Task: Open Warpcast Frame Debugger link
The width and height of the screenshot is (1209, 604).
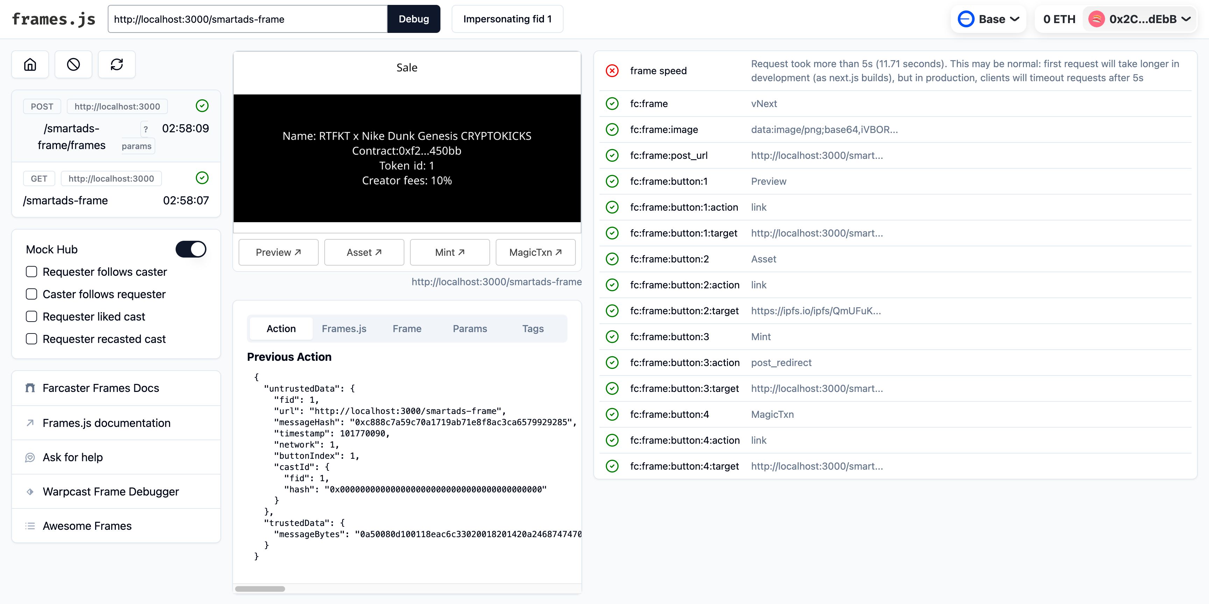Action: (116, 491)
